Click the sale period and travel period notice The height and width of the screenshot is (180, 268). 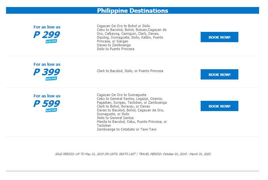point(133,154)
